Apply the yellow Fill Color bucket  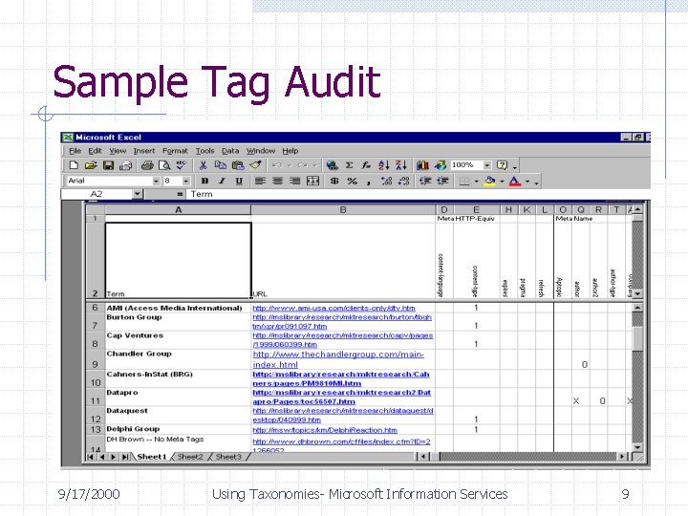490,181
